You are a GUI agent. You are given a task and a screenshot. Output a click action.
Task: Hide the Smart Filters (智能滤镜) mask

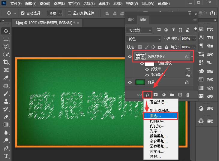click(x=142, y=64)
